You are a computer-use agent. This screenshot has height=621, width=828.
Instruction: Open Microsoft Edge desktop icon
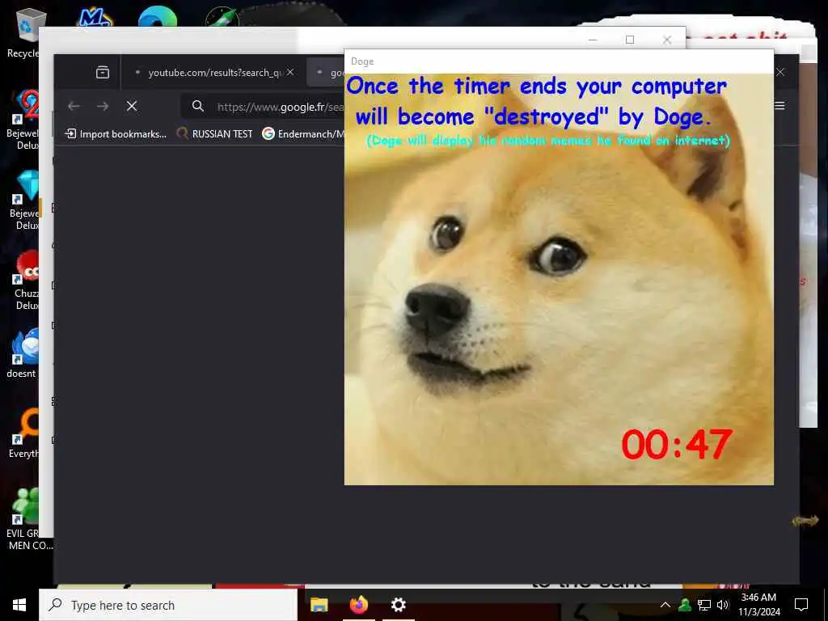[158, 16]
